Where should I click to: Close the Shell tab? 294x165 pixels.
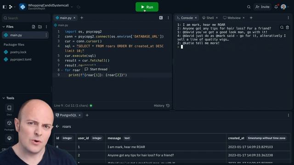(217, 18)
